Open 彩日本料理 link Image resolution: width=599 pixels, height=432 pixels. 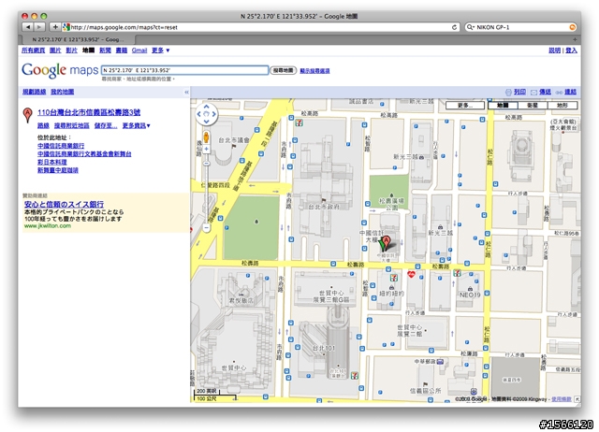(52, 162)
